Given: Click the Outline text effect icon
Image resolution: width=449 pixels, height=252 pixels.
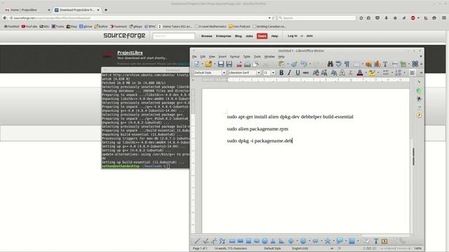Looking at the screenshot, I should click(x=342, y=73).
